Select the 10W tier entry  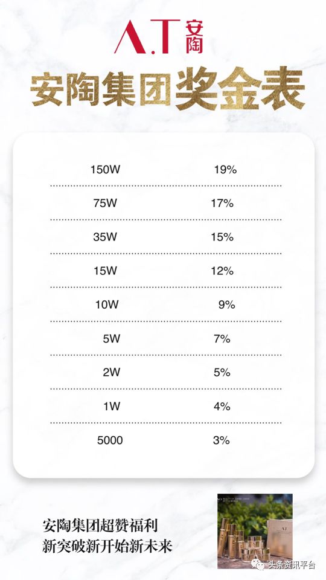[107, 304]
